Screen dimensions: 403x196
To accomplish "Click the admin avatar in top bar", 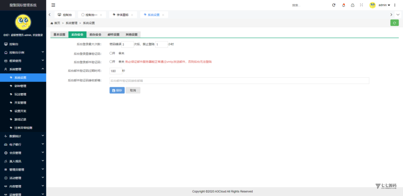I will click(x=372, y=5).
